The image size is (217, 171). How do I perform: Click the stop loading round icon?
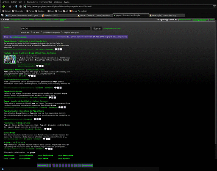tap(21, 6)
